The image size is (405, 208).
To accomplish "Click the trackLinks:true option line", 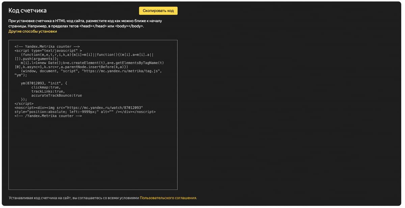I will (x=48, y=91).
